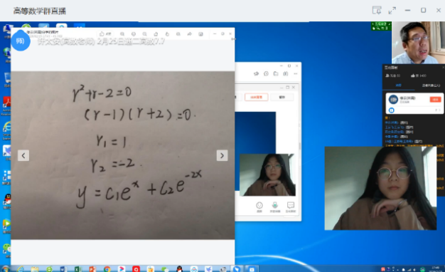Go to the next image in viewer

(222, 155)
